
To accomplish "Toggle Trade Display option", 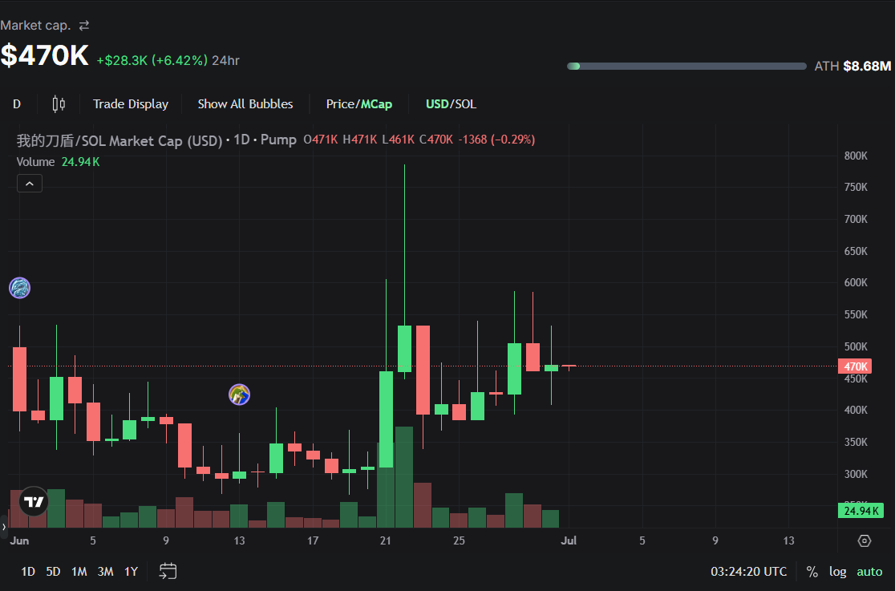I will pos(131,104).
